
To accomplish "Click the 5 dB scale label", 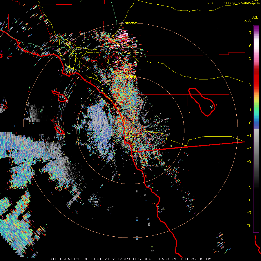I will click(x=250, y=58).
